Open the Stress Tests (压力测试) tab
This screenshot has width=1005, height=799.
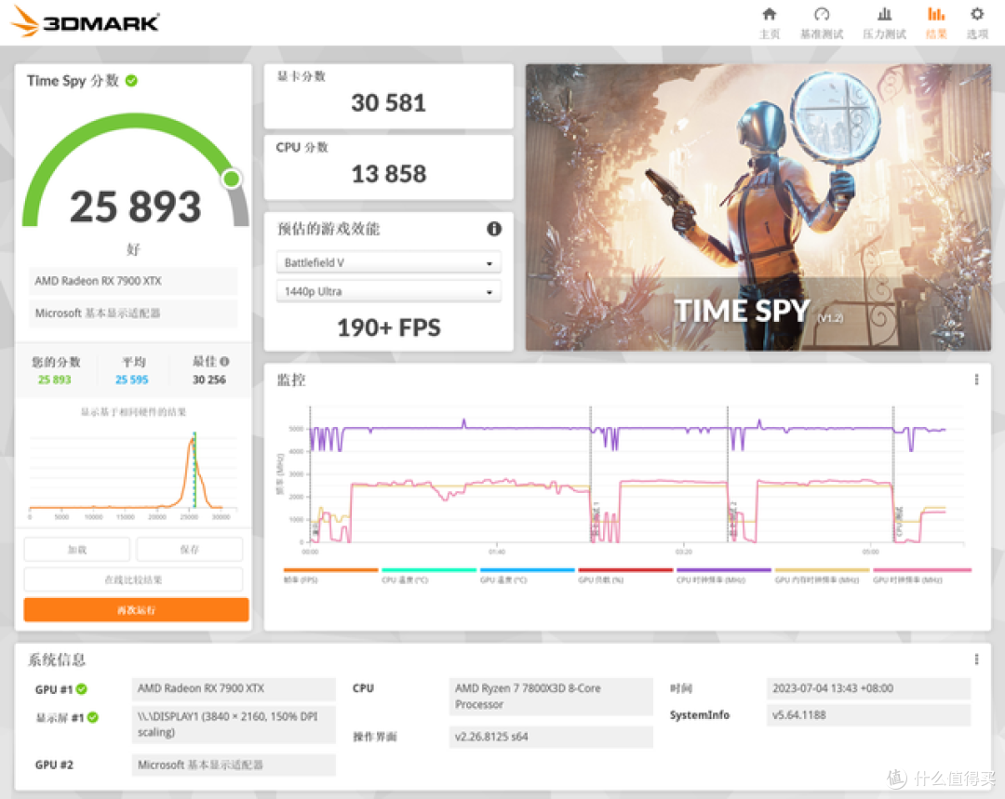pos(885,22)
